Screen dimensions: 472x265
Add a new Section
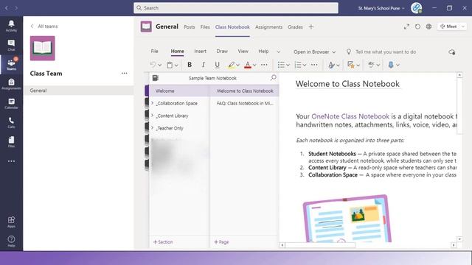coord(163,242)
